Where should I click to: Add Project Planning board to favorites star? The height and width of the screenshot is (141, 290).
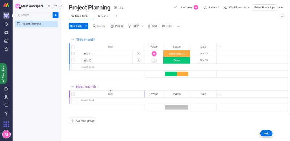click(x=121, y=7)
